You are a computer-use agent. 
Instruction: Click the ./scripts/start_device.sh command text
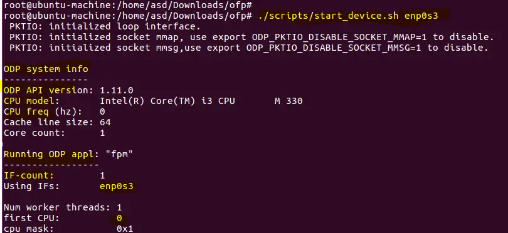pyautogui.click(x=328, y=16)
